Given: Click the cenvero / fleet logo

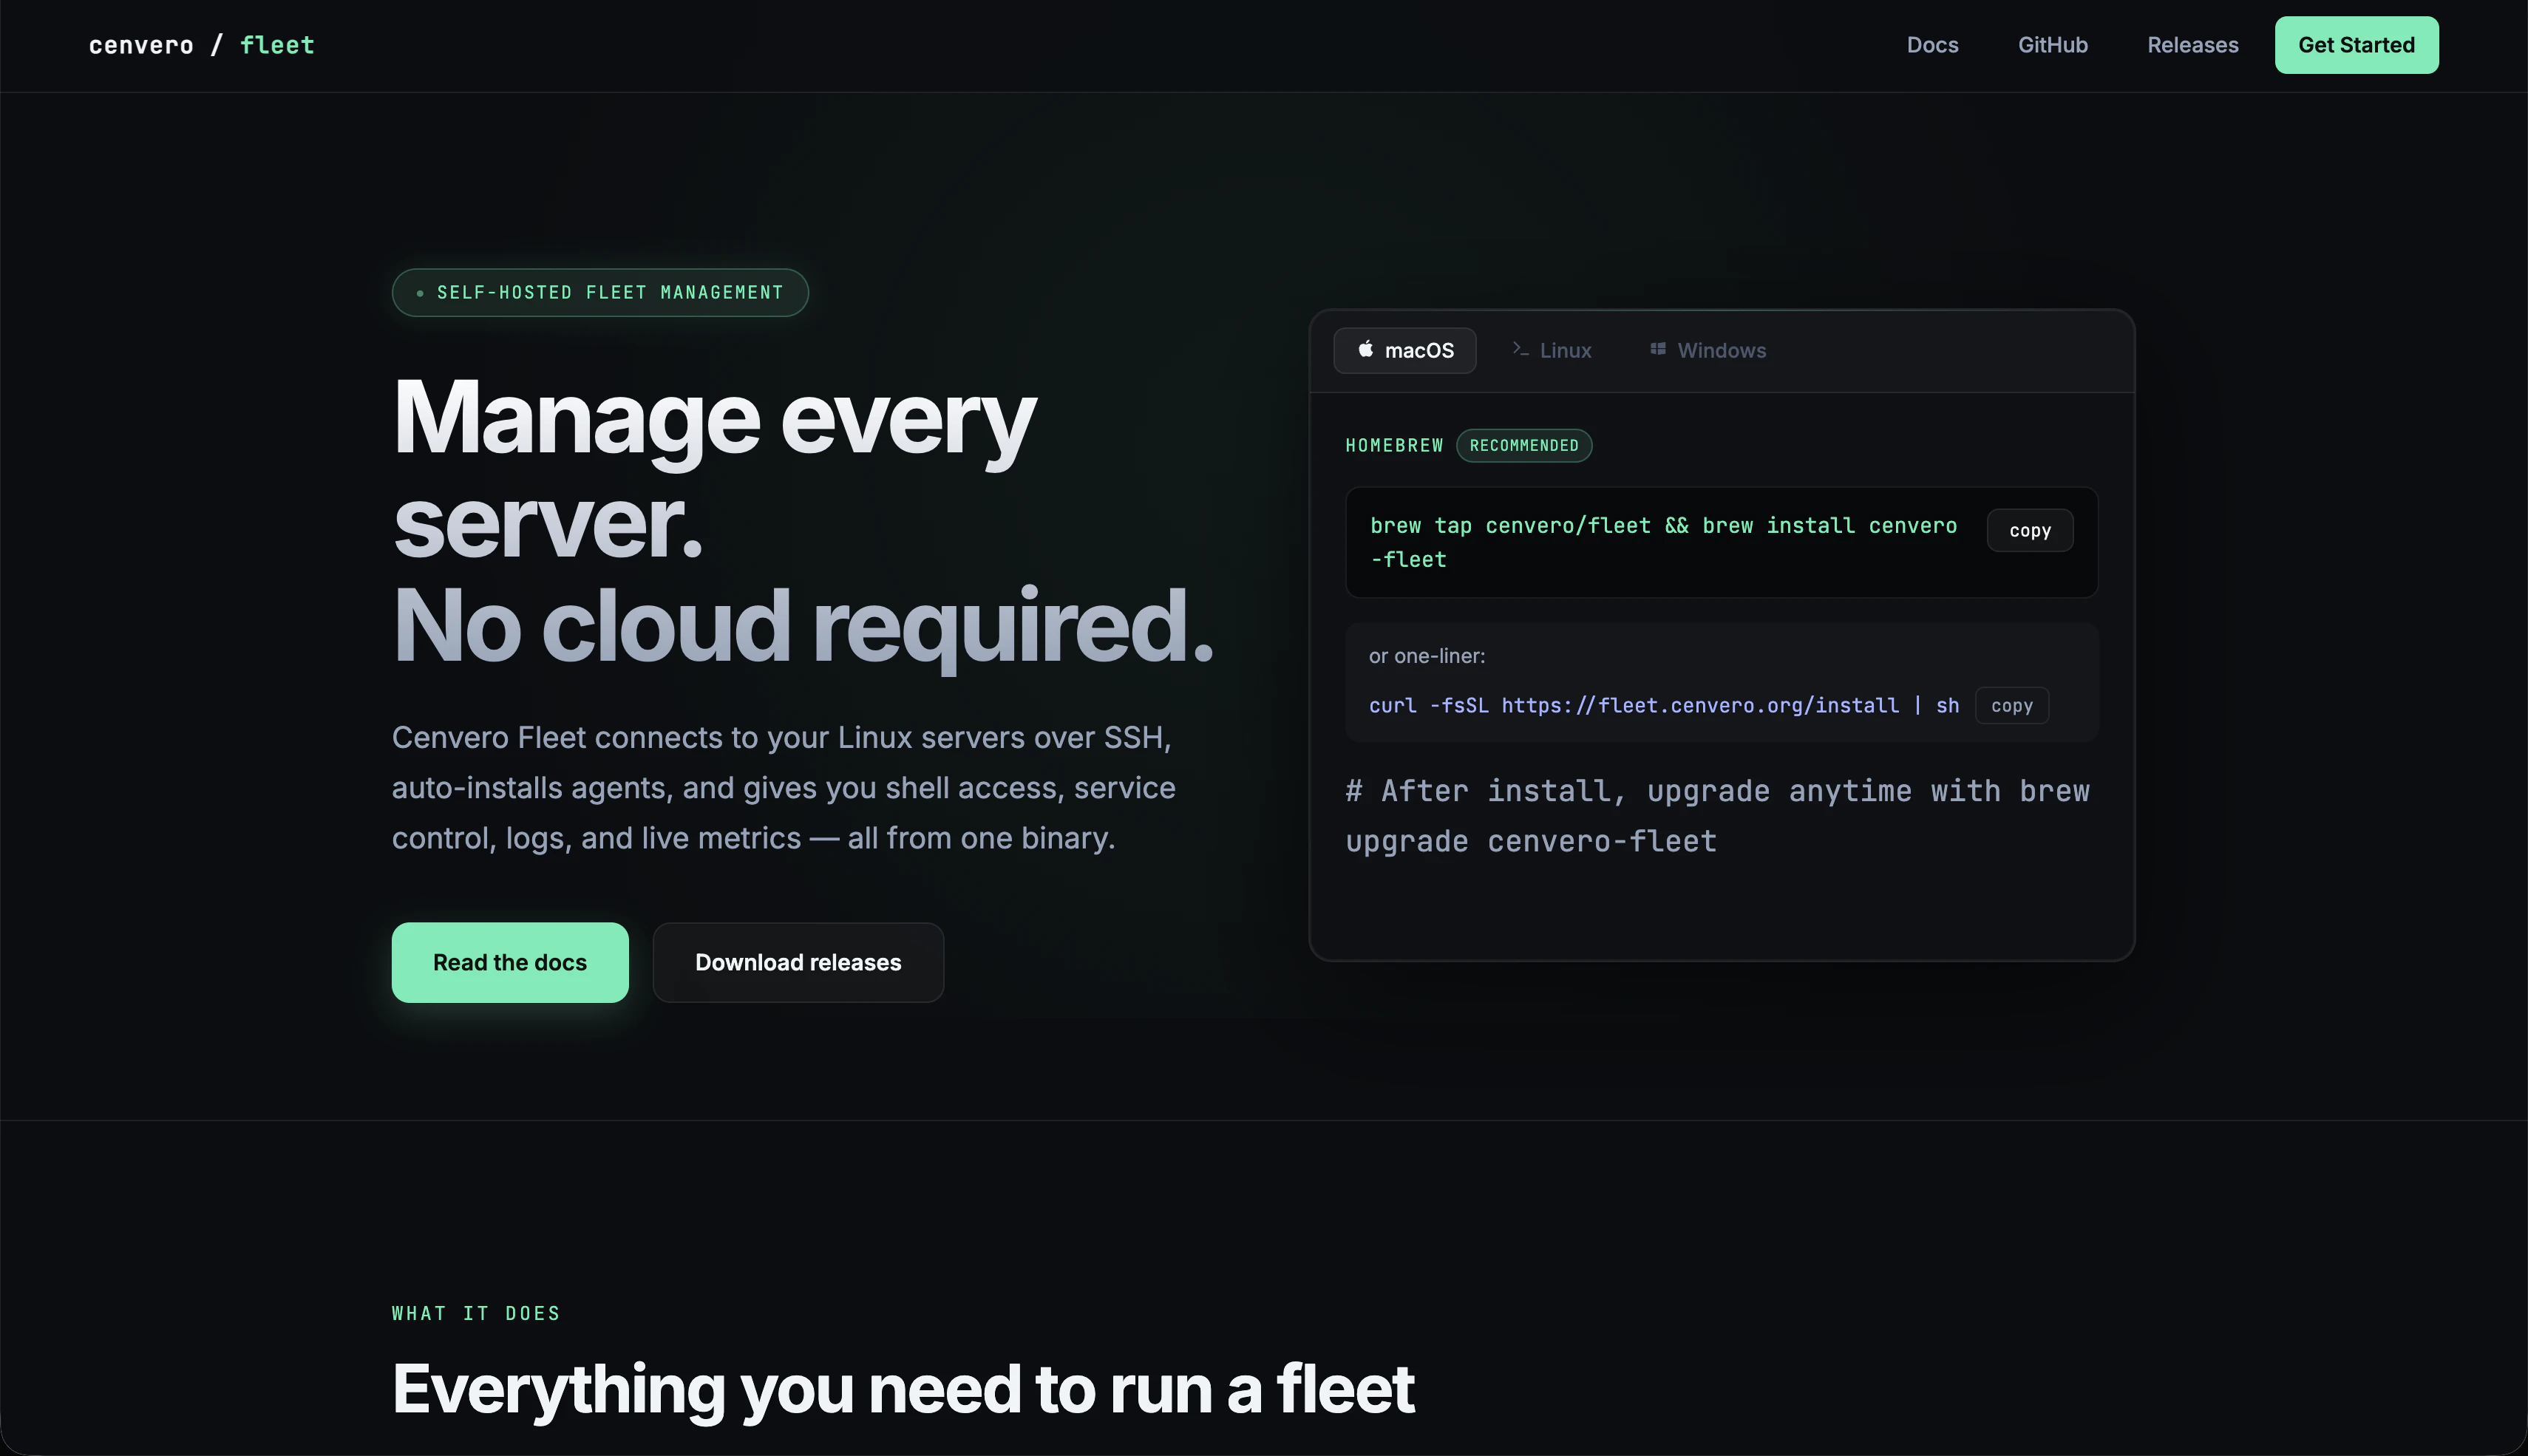Looking at the screenshot, I should [x=202, y=45].
